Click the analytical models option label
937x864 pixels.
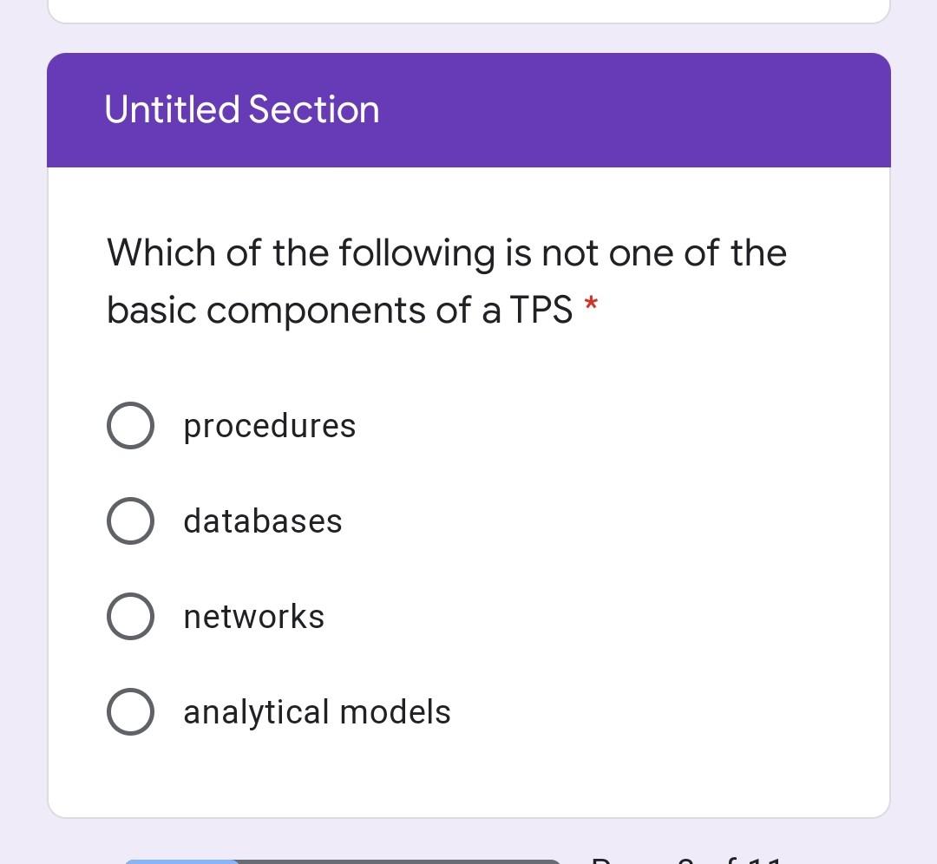coord(317,711)
